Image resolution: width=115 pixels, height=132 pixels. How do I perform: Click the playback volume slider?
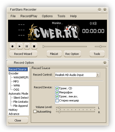click(101, 47)
